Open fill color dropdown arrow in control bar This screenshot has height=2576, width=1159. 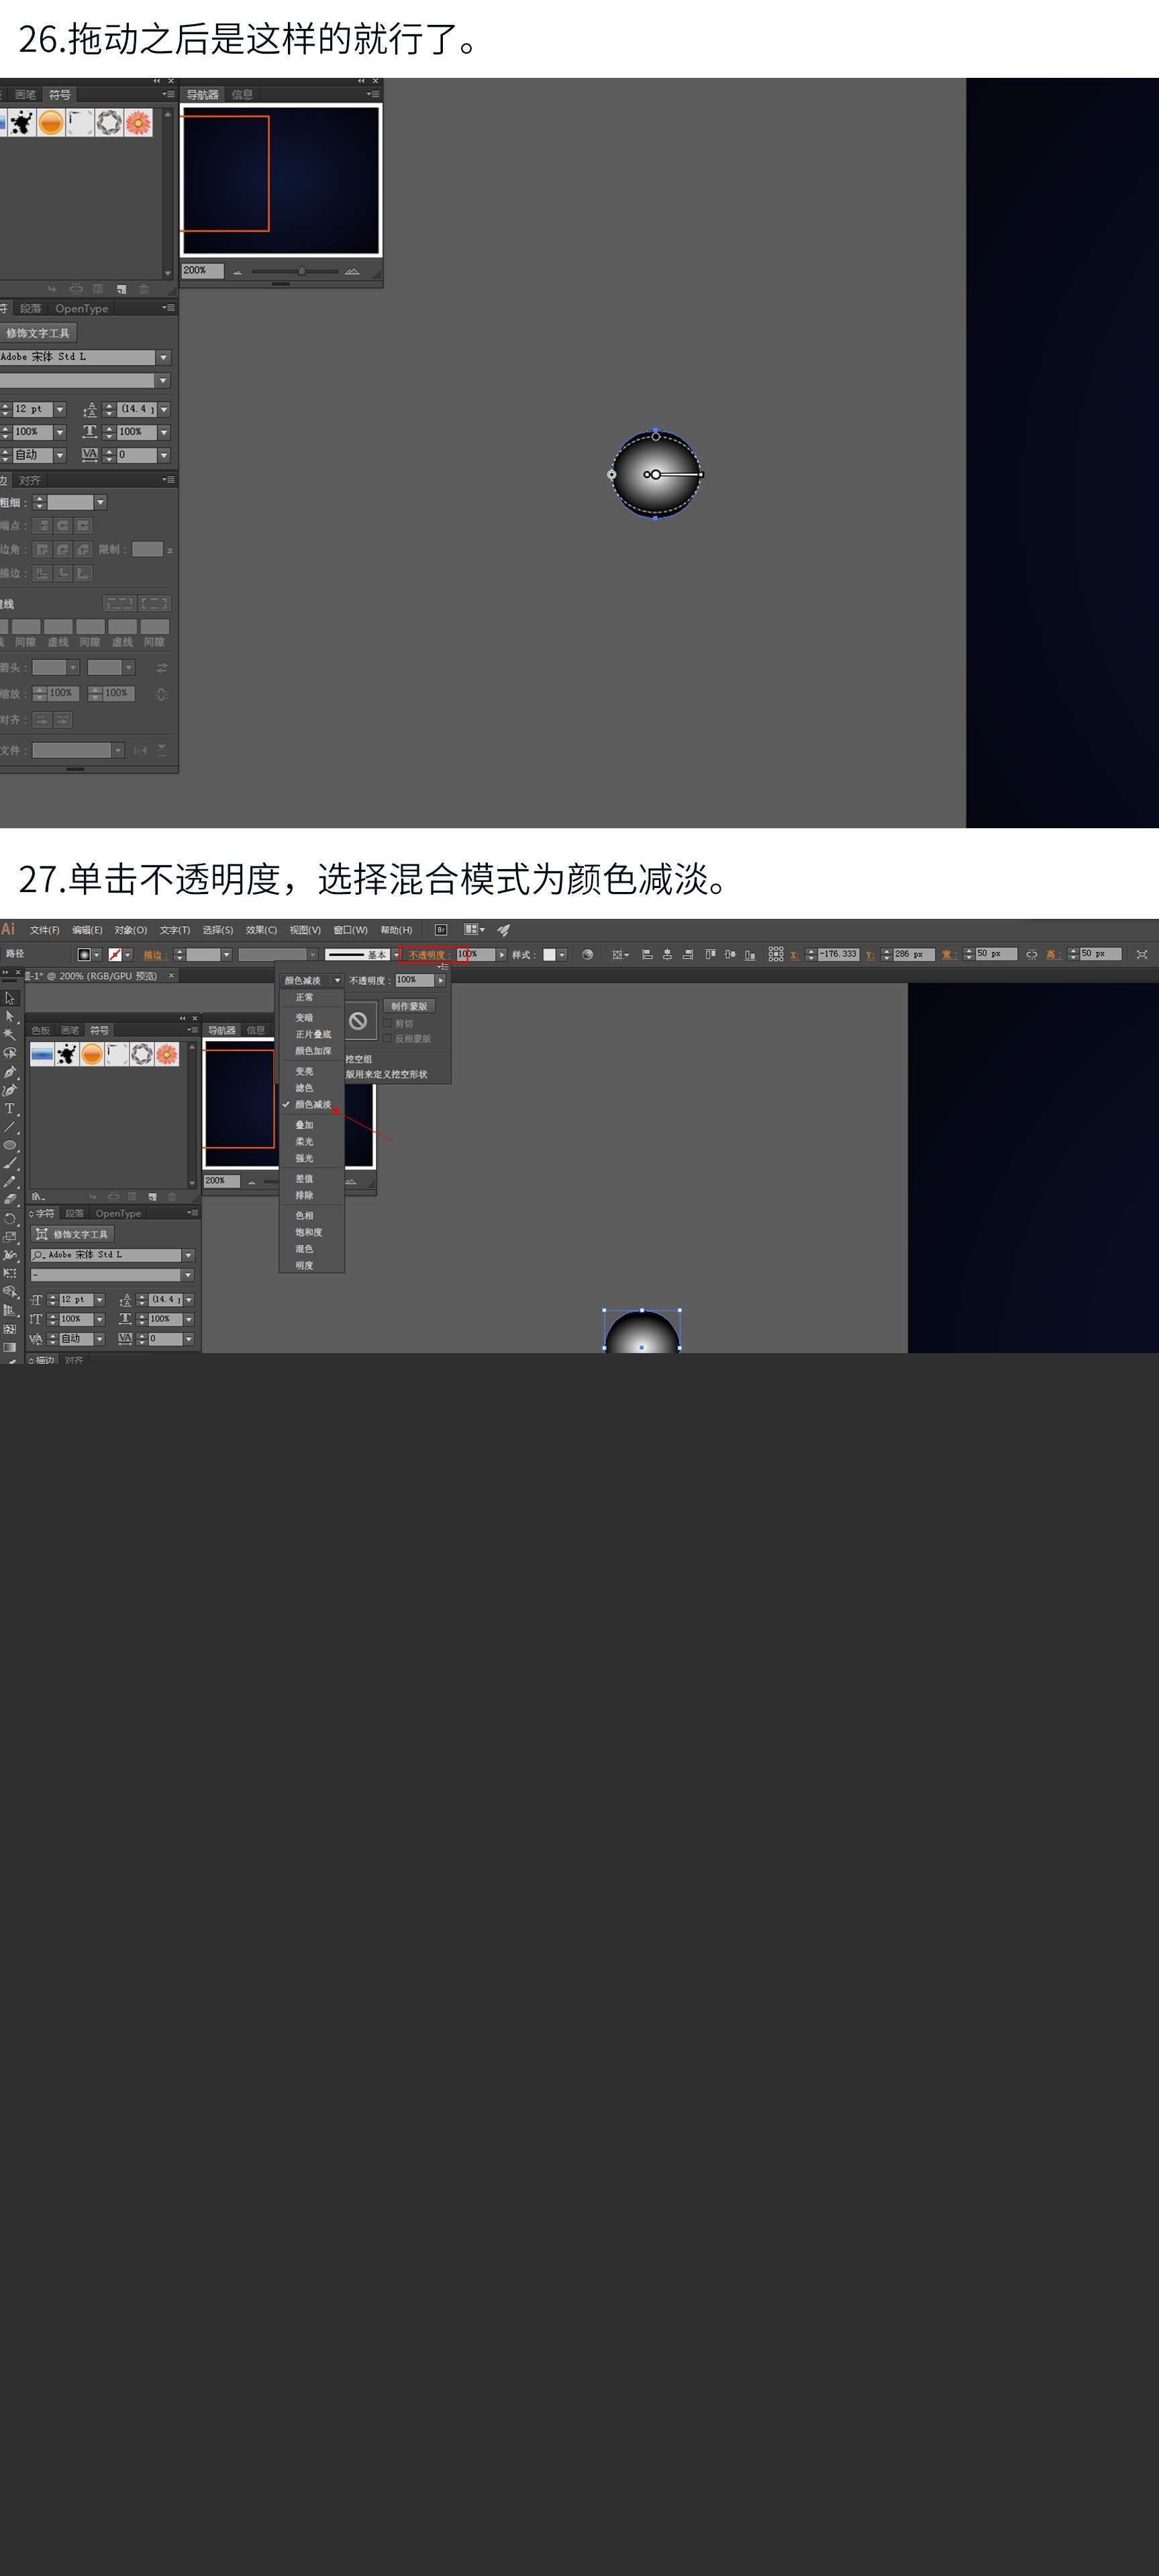coord(97,955)
